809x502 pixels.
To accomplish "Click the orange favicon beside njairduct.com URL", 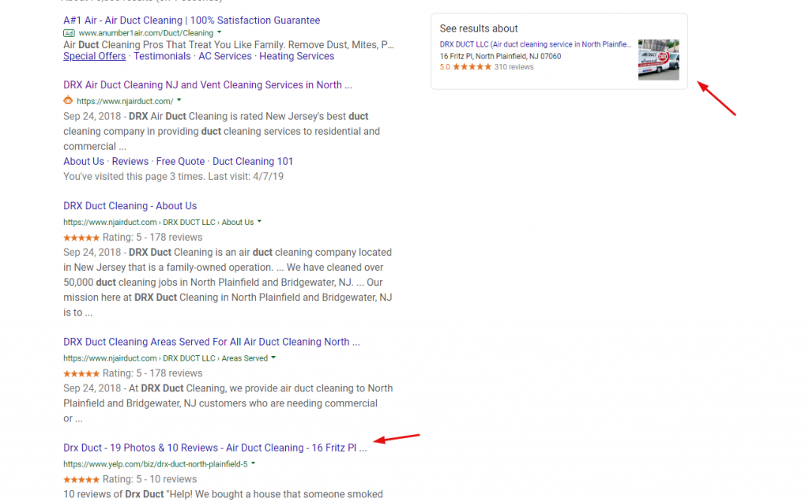I will pos(68,100).
